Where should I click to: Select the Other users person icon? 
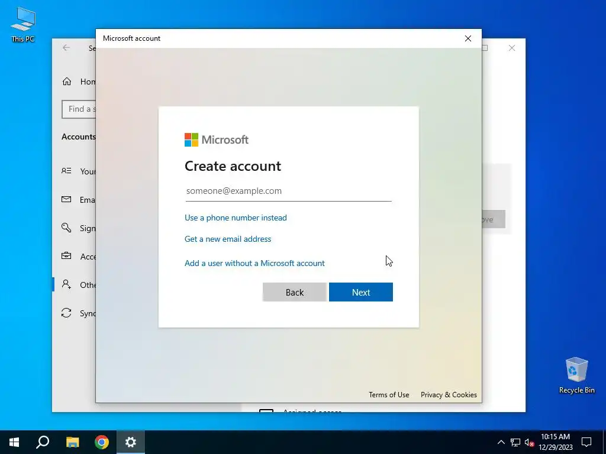click(x=66, y=284)
